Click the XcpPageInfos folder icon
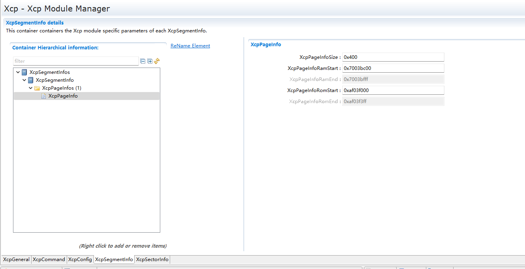The image size is (525, 269). [x=37, y=88]
